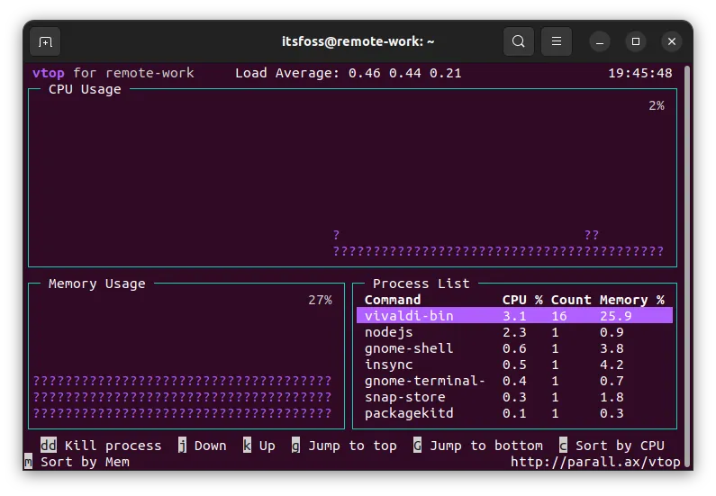Click the 'G Jump to bottom' shortcut
This screenshot has height=496, width=716.
click(x=478, y=446)
